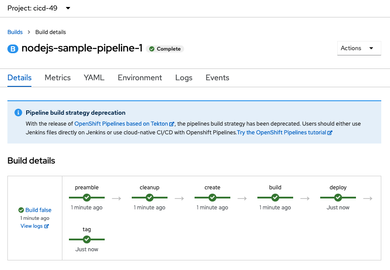Click the build stage check icon
The image size is (390, 270).
tap(275, 198)
